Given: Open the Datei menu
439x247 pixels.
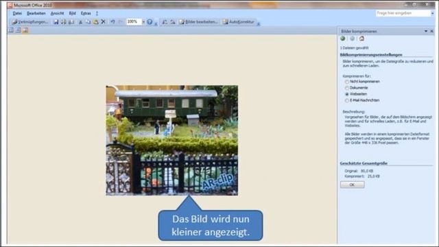Looking at the screenshot, I should pyautogui.click(x=17, y=13).
